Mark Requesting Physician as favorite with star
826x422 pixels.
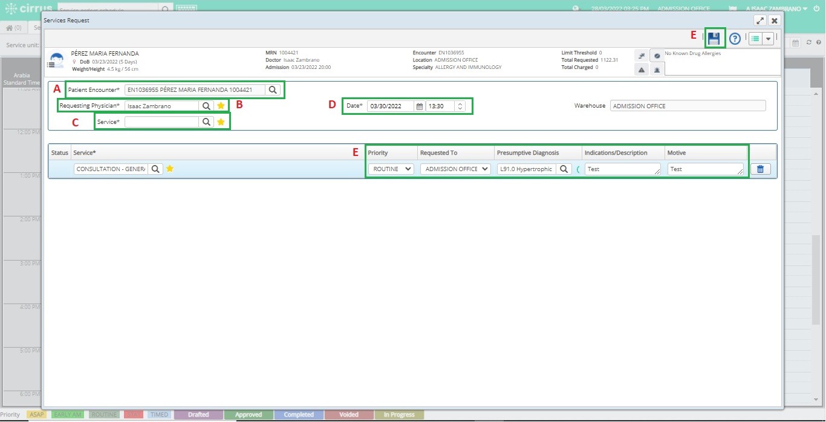221,106
